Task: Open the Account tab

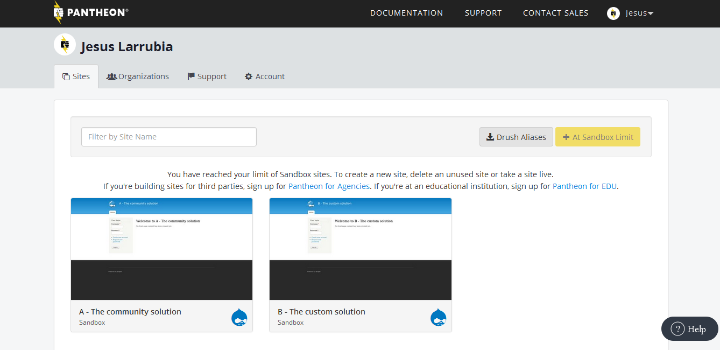Action: [x=264, y=76]
